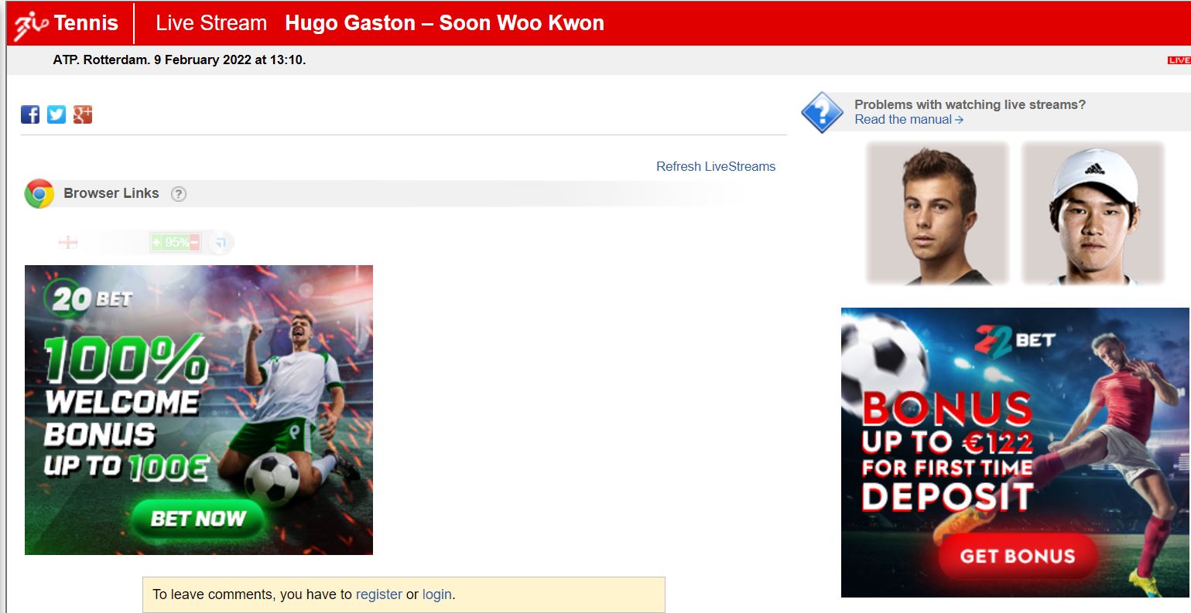The image size is (1191, 613).
Task: Open the Tennis section in the header
Action: (86, 23)
